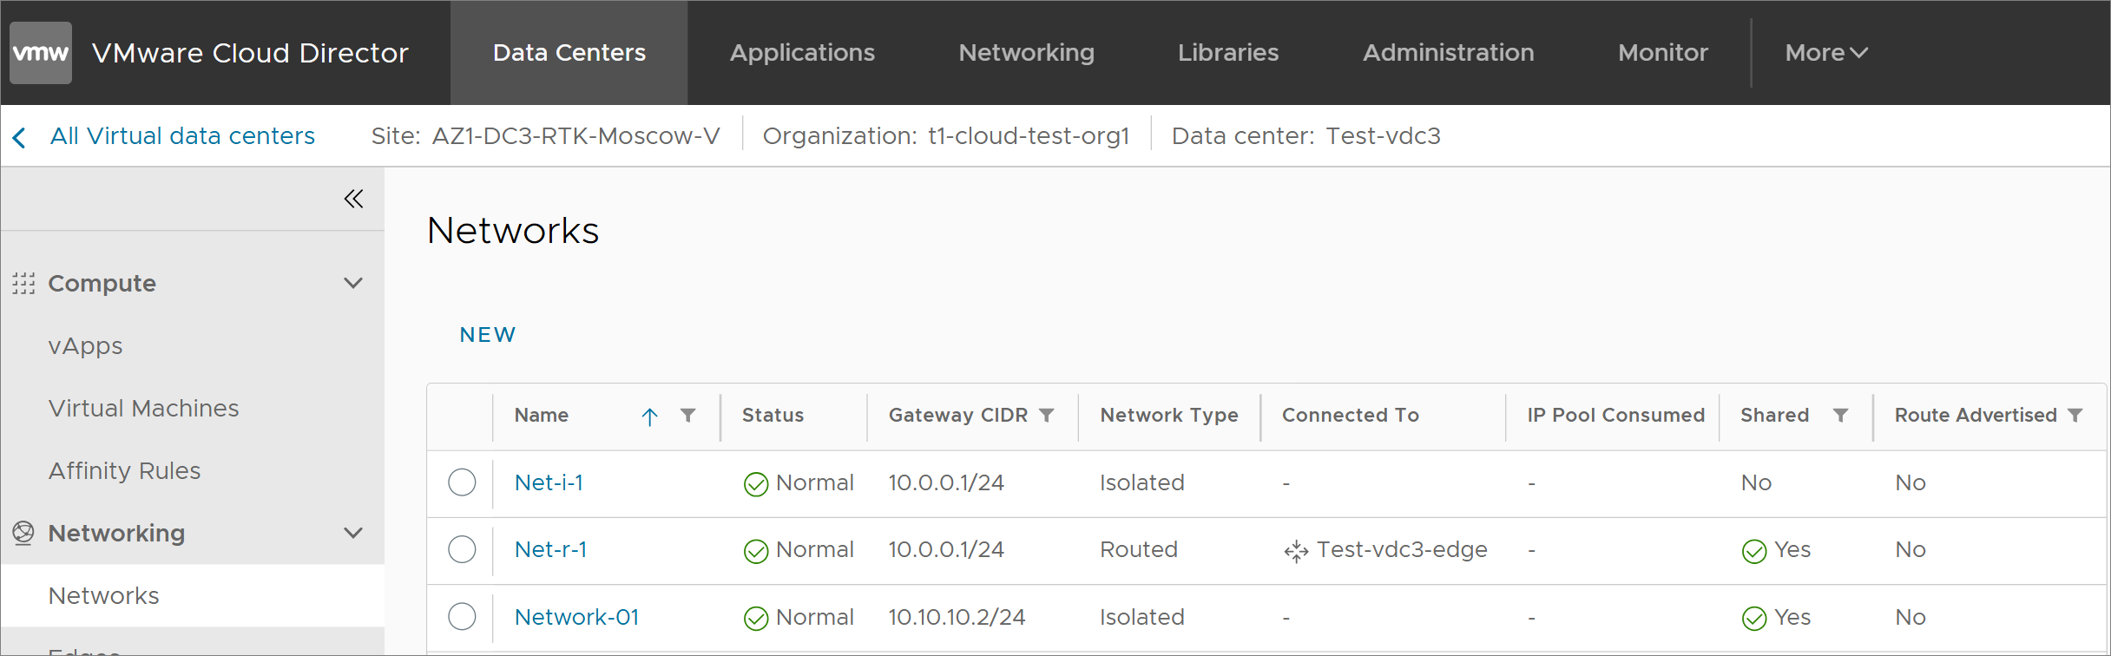The width and height of the screenshot is (2111, 656).
Task: Click the Data center Test-vdc3 text
Action: point(1306,136)
